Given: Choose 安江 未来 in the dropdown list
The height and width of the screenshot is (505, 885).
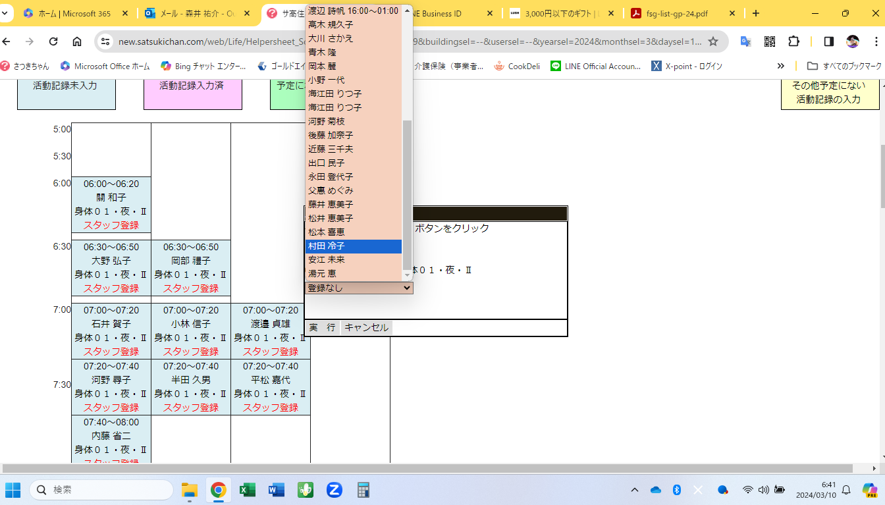Looking at the screenshot, I should pyautogui.click(x=354, y=259).
